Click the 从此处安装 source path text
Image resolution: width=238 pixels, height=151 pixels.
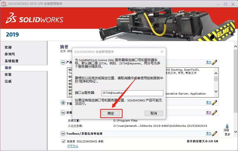[160, 126]
